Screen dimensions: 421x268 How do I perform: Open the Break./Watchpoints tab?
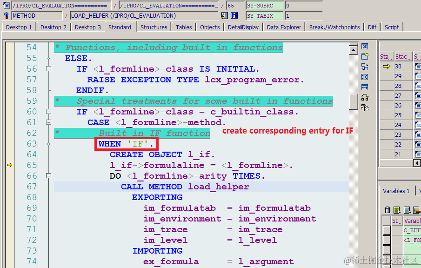pyautogui.click(x=334, y=27)
